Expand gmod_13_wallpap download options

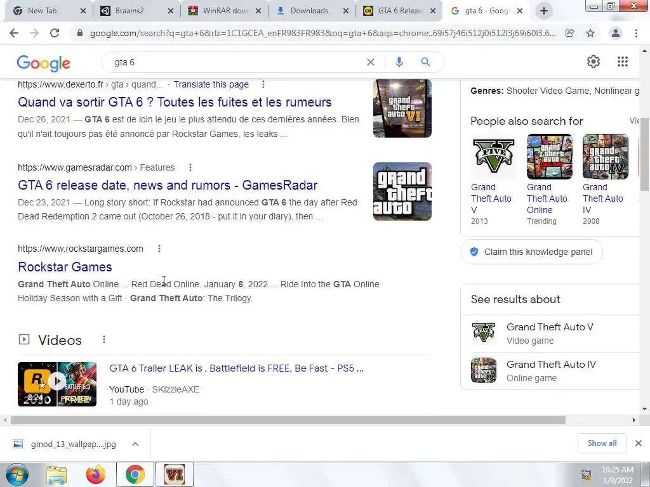coord(135,444)
